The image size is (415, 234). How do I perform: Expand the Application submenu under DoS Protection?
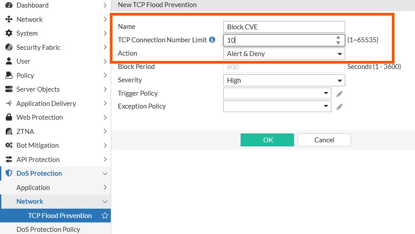pyautogui.click(x=55, y=188)
